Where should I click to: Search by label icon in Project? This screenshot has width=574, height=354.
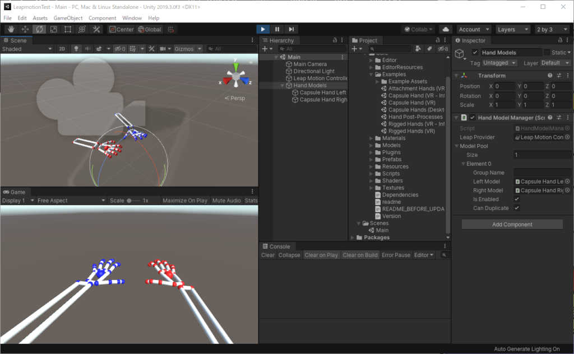pyautogui.click(x=429, y=49)
